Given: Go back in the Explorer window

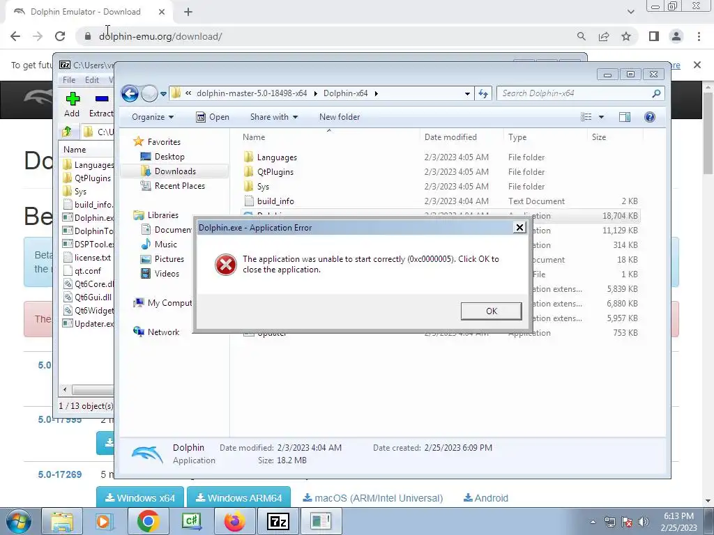Looking at the screenshot, I should tap(130, 94).
